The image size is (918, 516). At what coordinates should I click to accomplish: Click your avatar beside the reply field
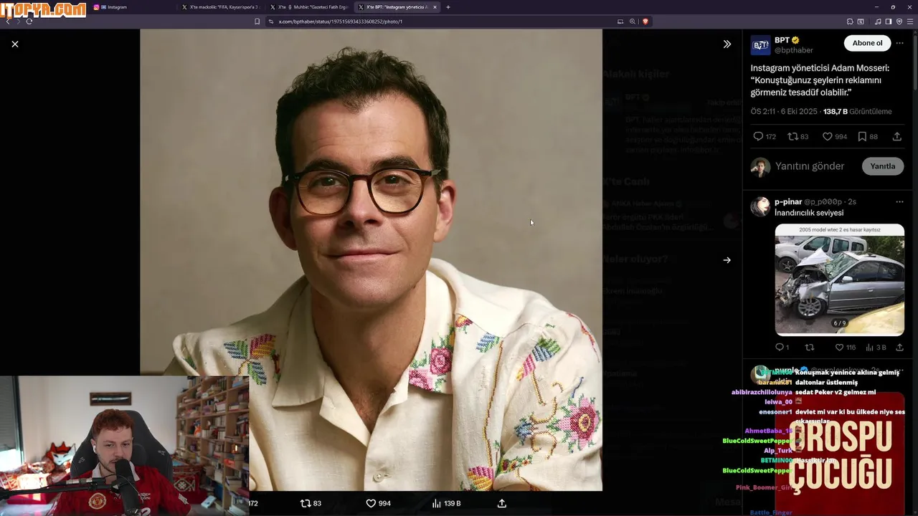click(760, 167)
